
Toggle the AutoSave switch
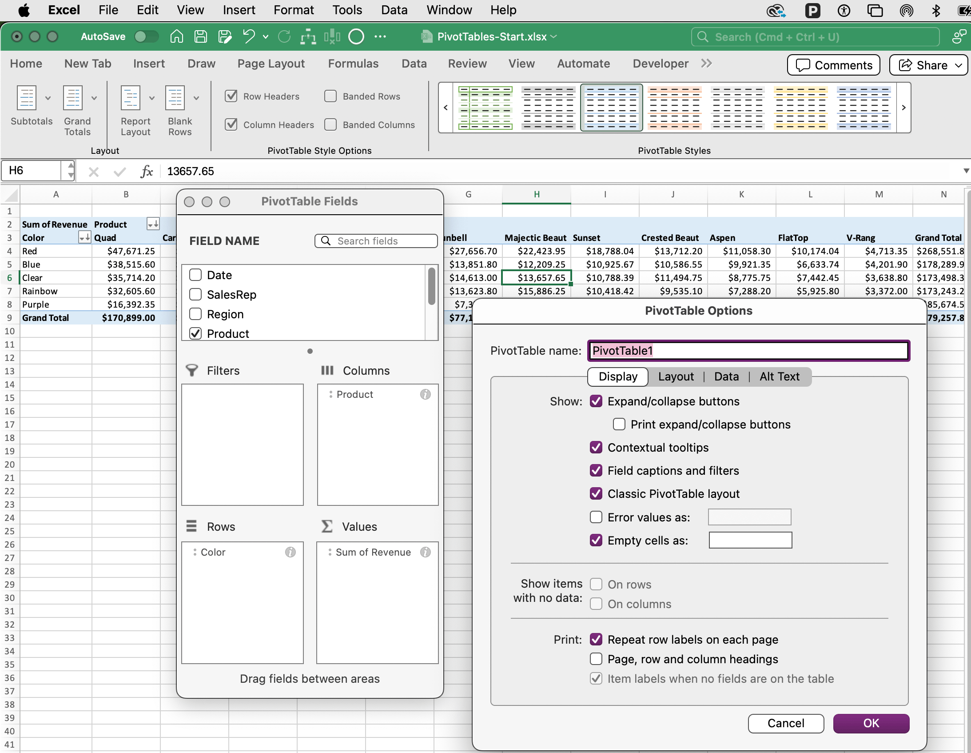coord(146,36)
